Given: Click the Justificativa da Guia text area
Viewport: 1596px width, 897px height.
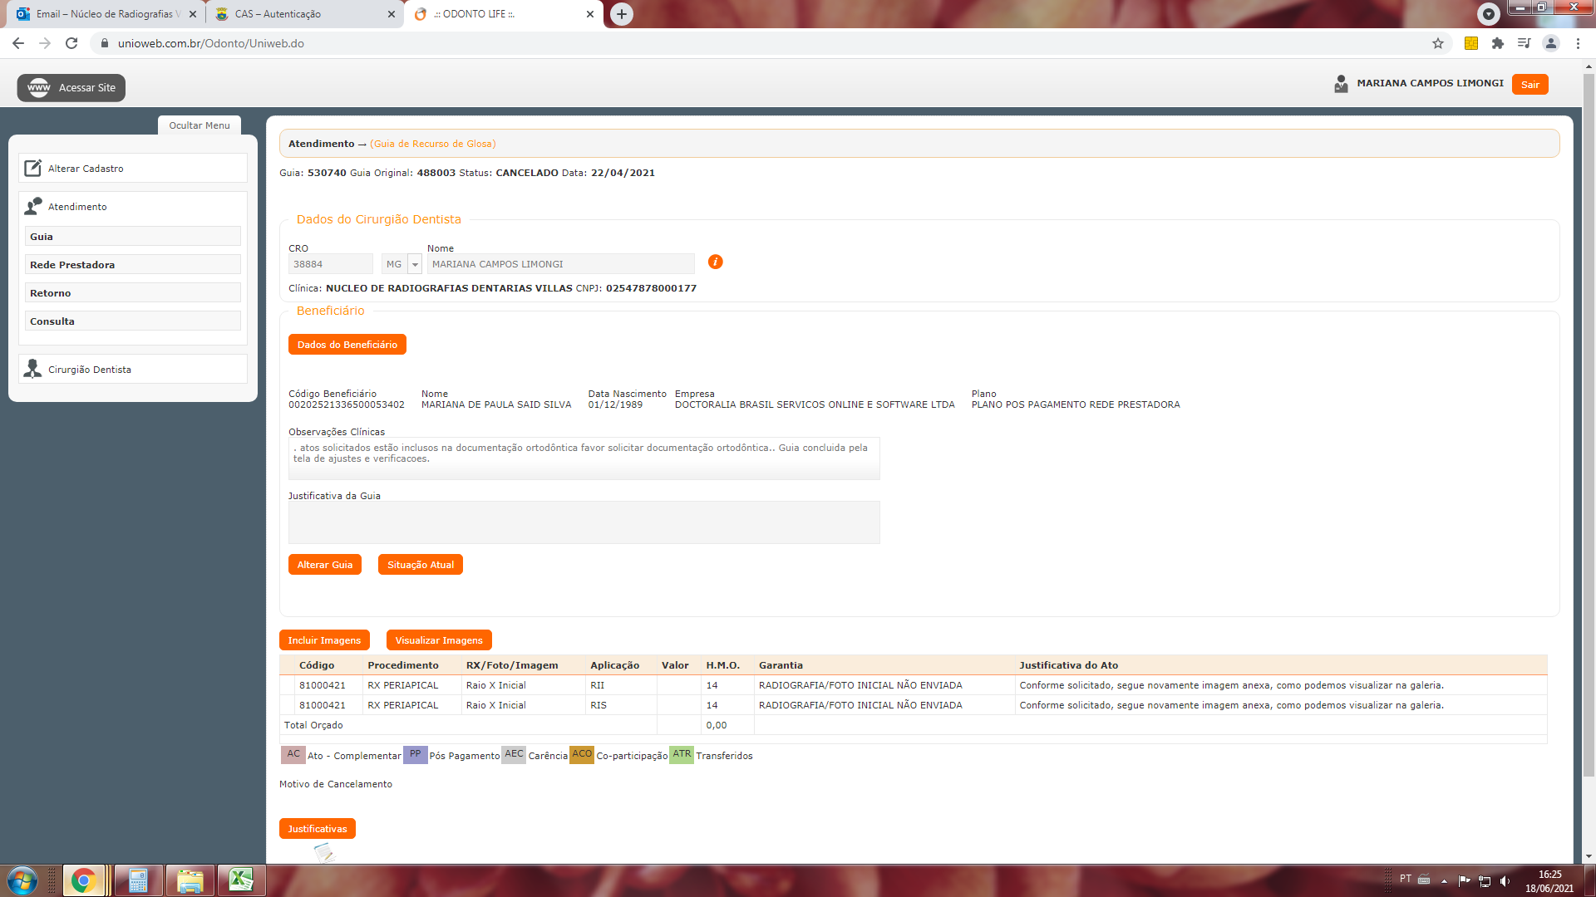Looking at the screenshot, I should pyautogui.click(x=584, y=522).
